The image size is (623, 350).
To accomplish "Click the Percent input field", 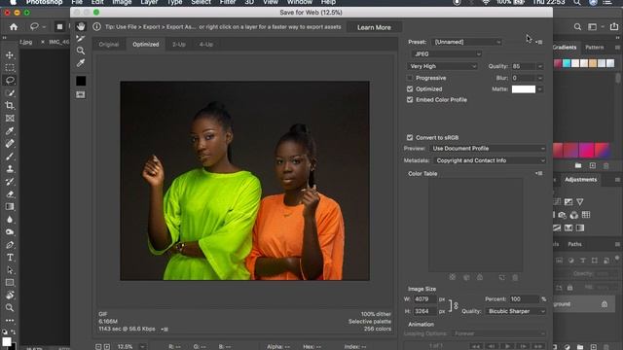I will tap(524, 299).
